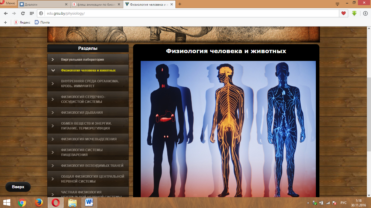
Task: Expand the ФИЗИОЛОГИЯ ДЫХАНИЯ section arrow
Action: tap(53, 112)
